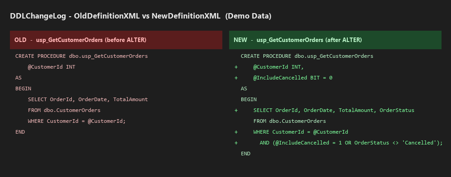The width and height of the screenshot is (451, 177).
Task: Click plus marker beside '@IncludeCancelled BIT = 0'
Action: (236, 78)
